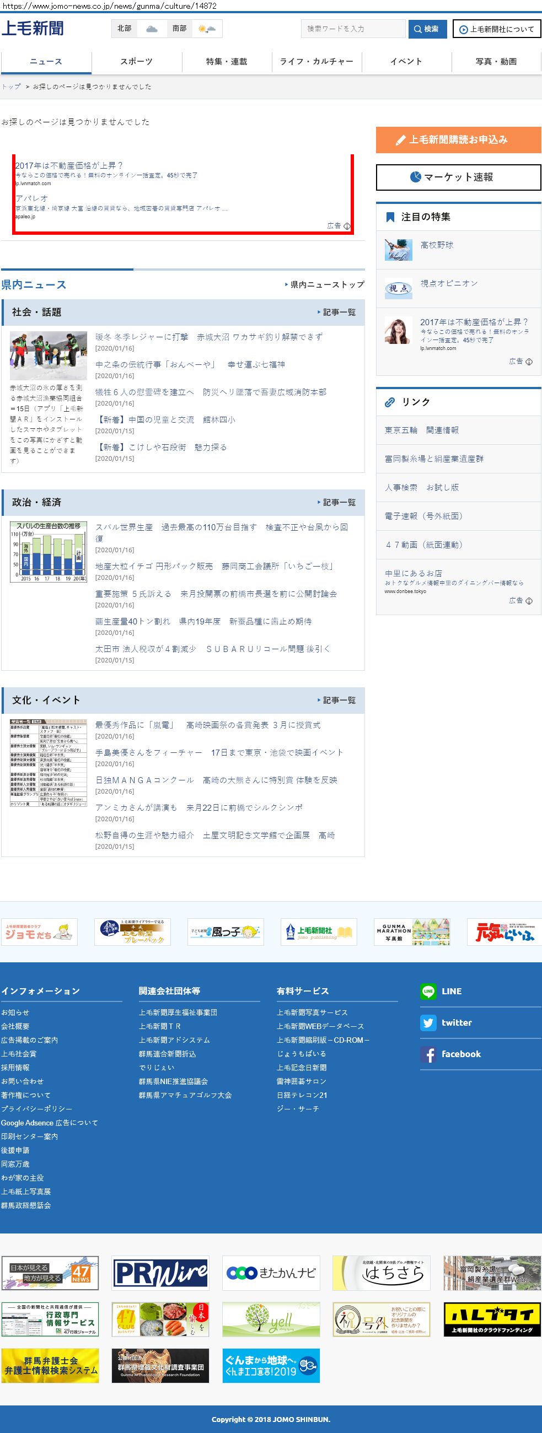Image resolution: width=542 pixels, height=1433 pixels.
Task: Open the Twitter icon link
Action: [x=428, y=1022]
